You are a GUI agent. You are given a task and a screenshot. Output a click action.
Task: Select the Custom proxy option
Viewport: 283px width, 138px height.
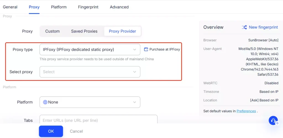(x=53, y=31)
